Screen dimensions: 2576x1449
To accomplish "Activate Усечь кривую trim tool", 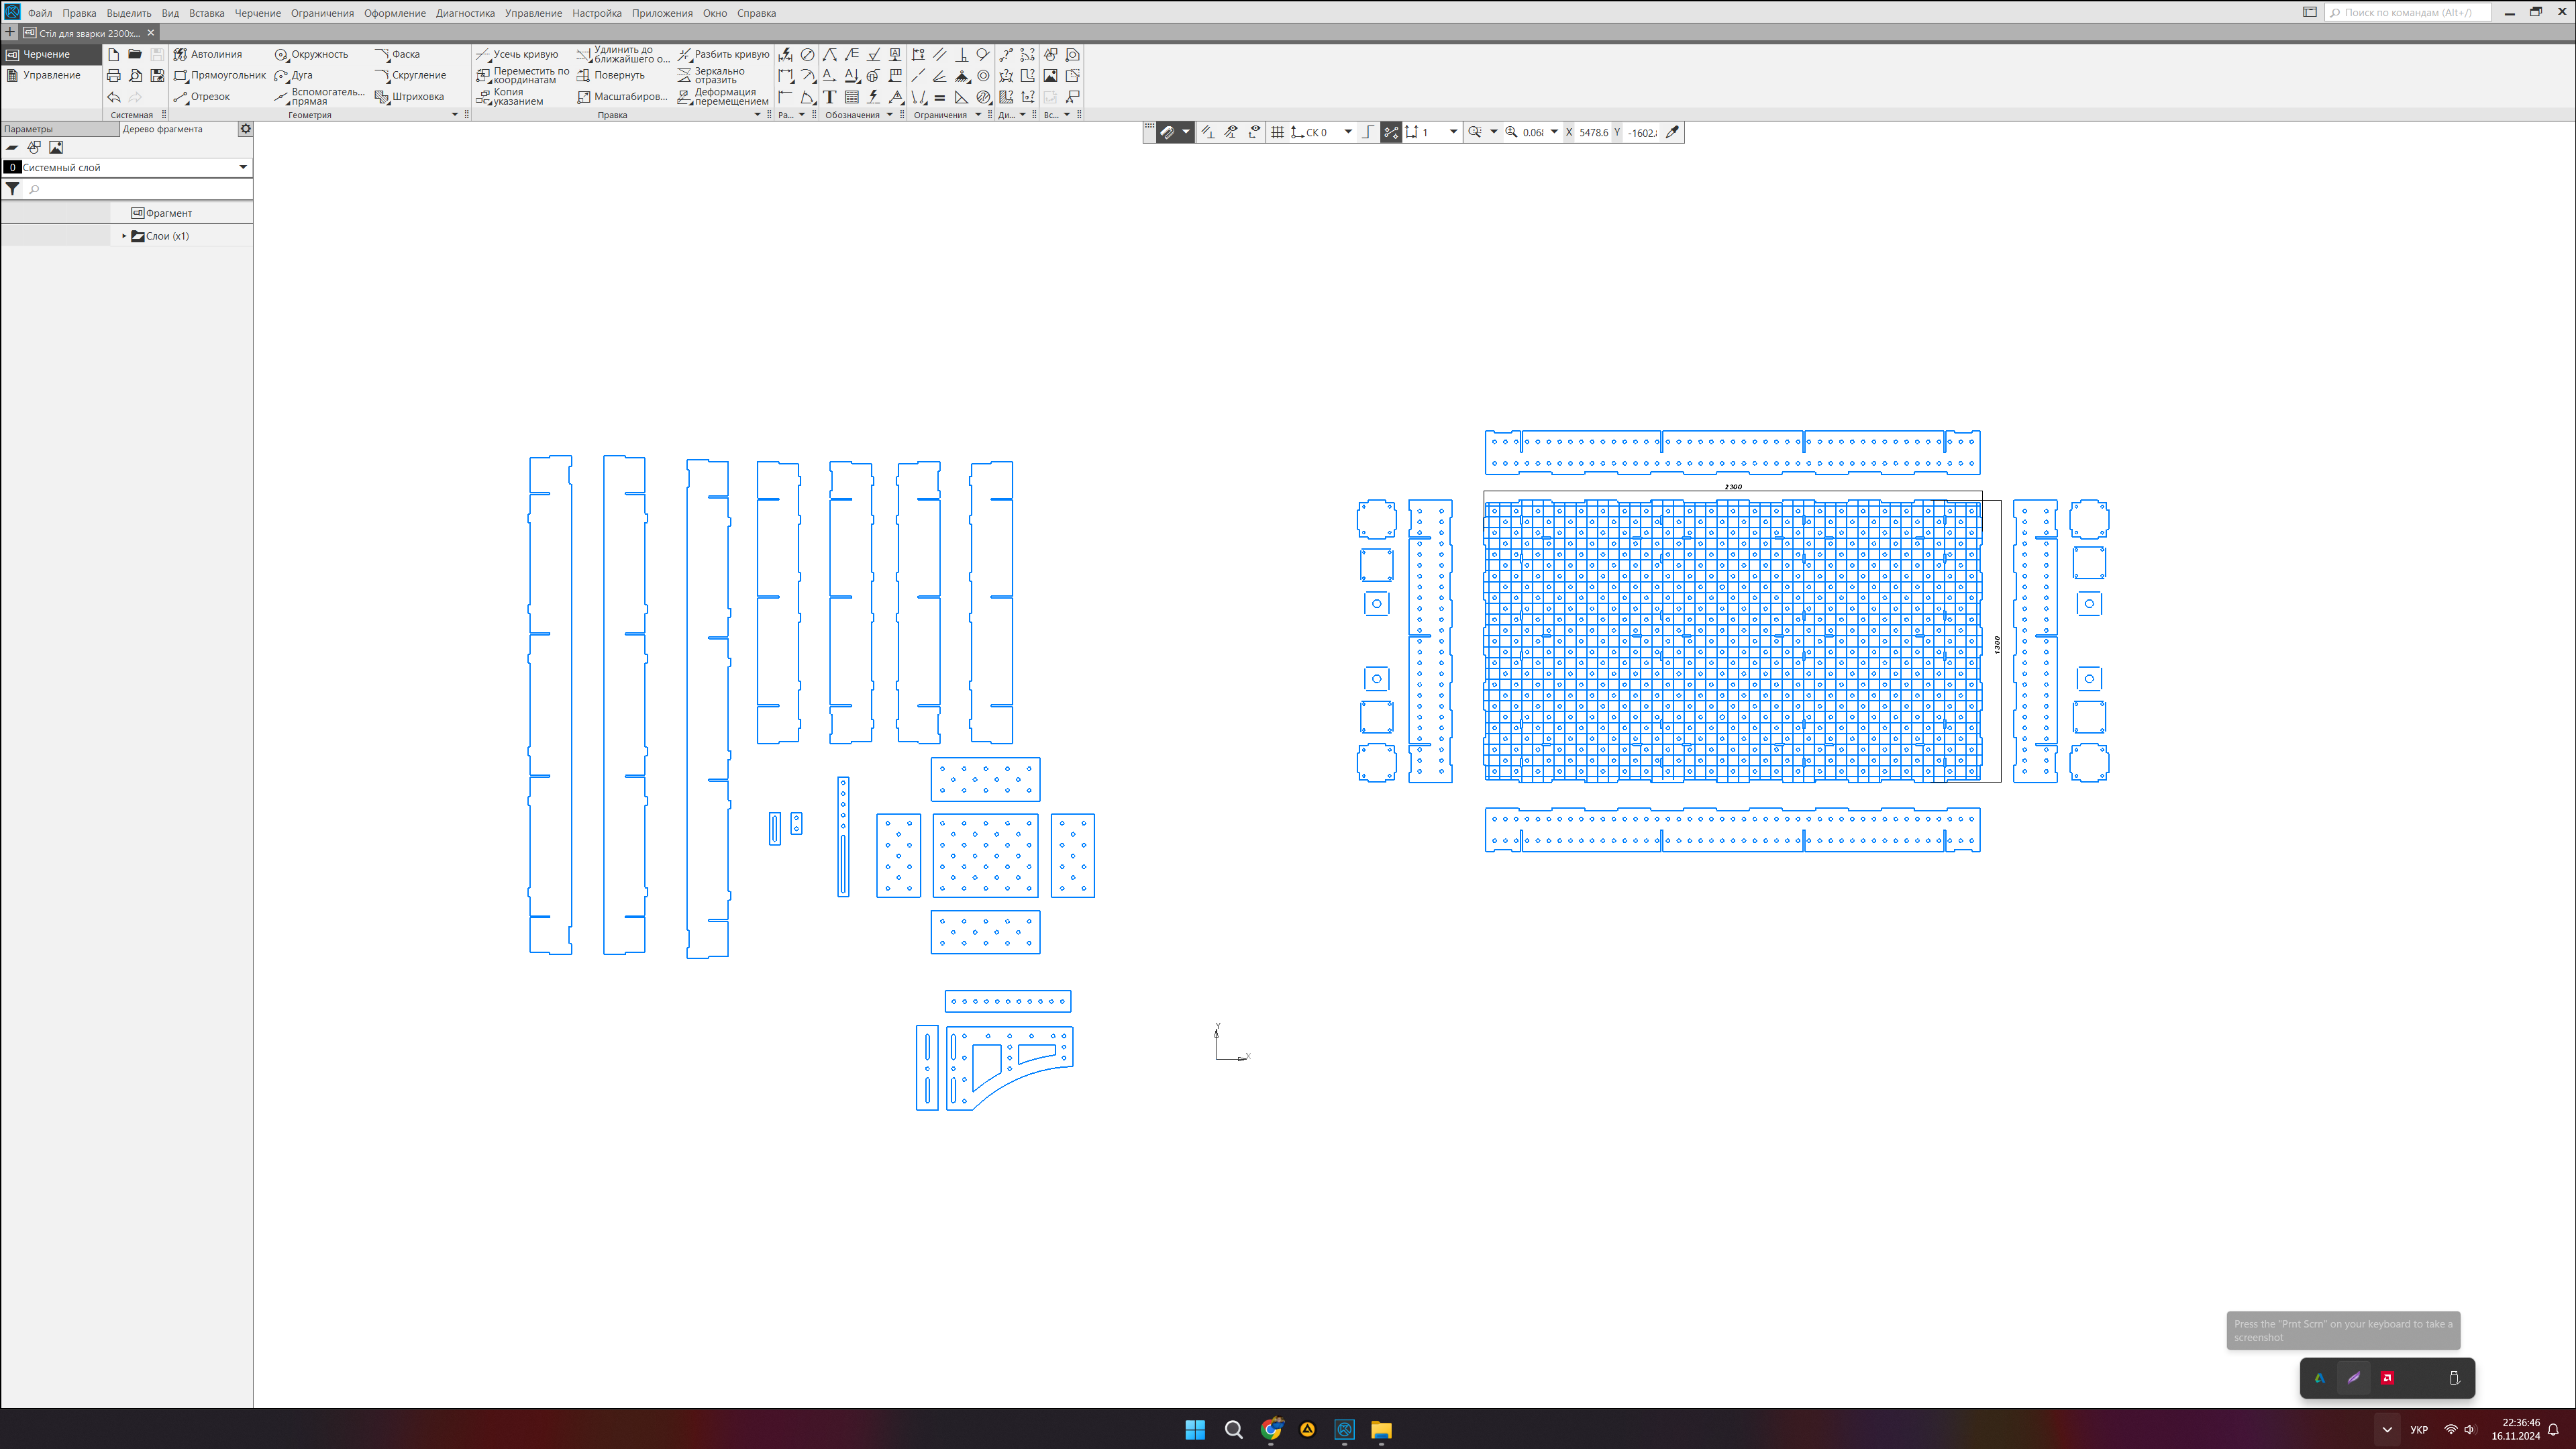I will tap(517, 54).
